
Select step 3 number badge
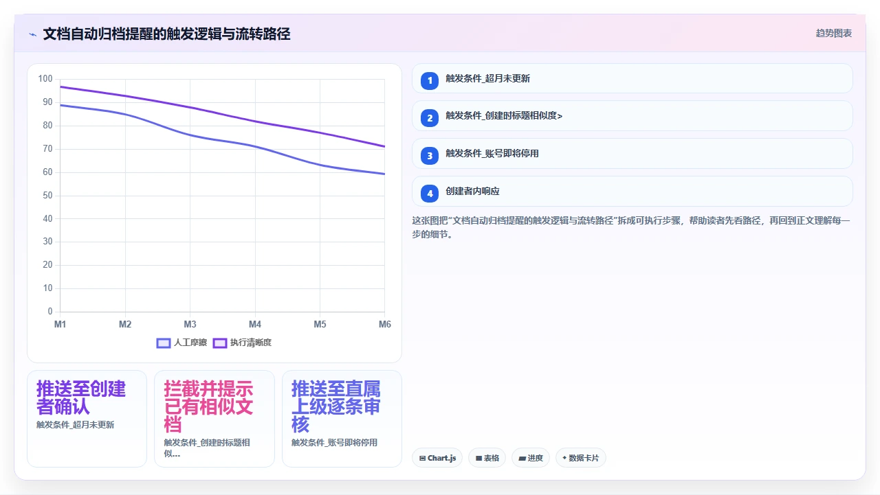430,156
